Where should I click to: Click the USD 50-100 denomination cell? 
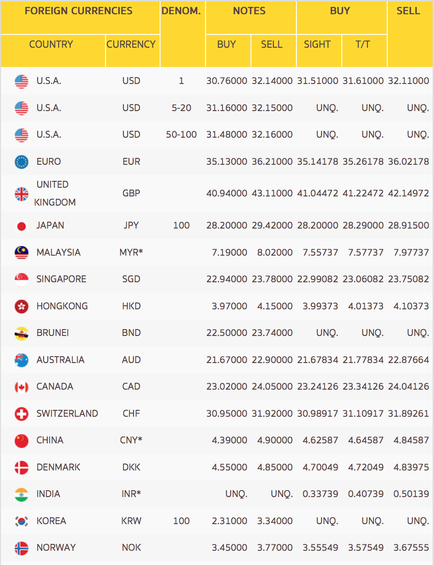pyautogui.click(x=181, y=134)
